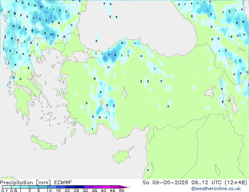This screenshot has width=249, height=192.
Task: Click the 25–30 mm dark navy legend box
Action: (79, 187)
